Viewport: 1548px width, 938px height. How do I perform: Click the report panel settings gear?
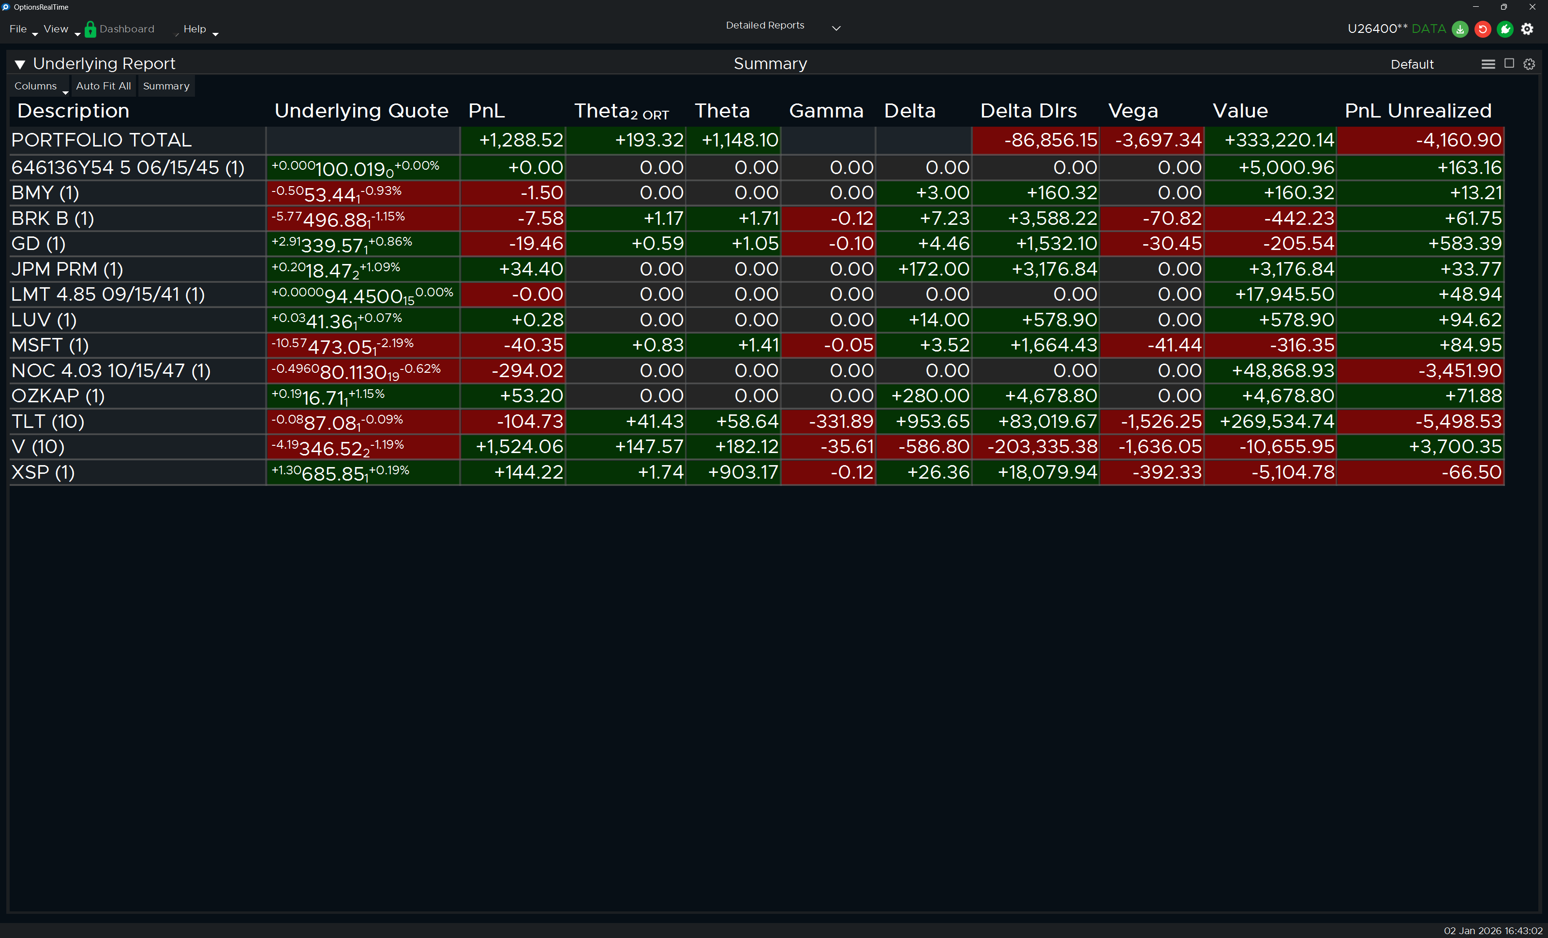1529,64
